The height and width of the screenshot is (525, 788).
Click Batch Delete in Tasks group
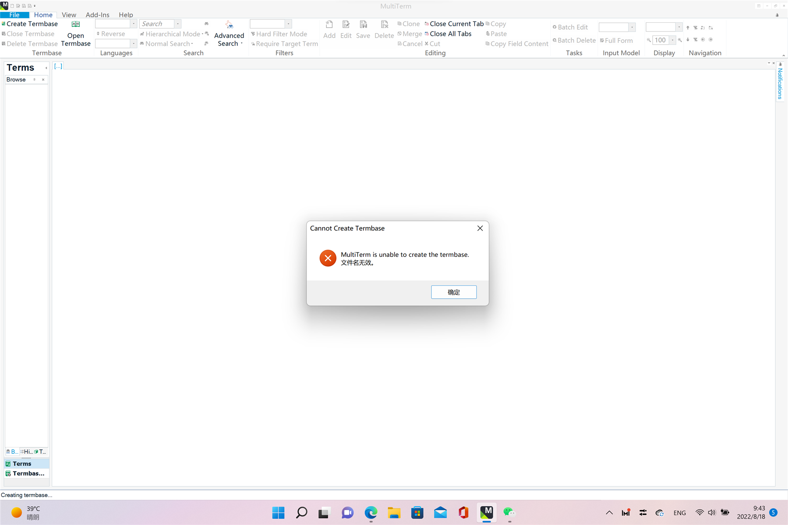click(x=574, y=40)
